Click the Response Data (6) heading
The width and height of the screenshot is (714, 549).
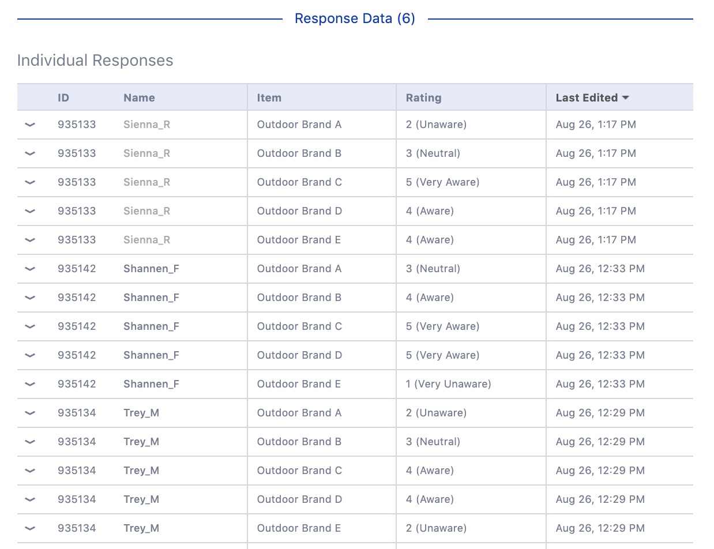[x=355, y=18]
